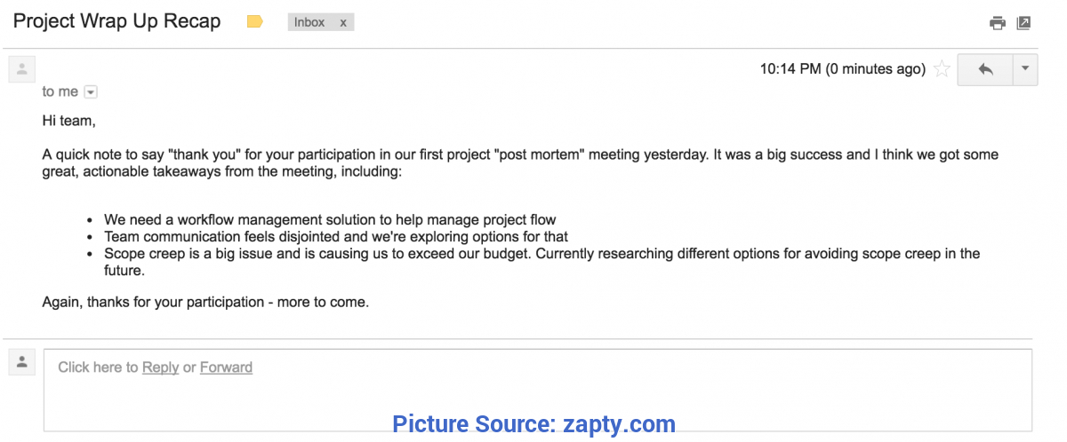
Task: Open the email in a new window
Action: [1023, 23]
